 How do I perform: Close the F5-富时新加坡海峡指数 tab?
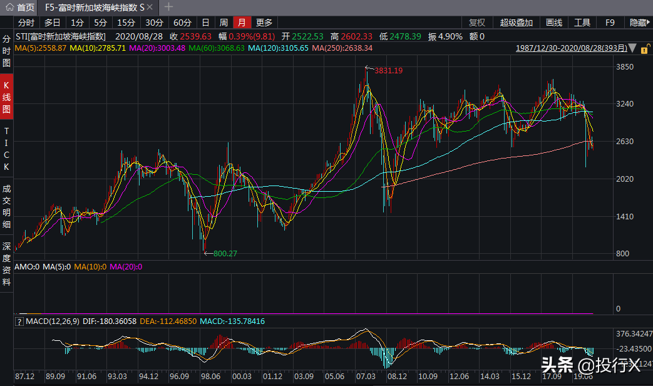150,7
